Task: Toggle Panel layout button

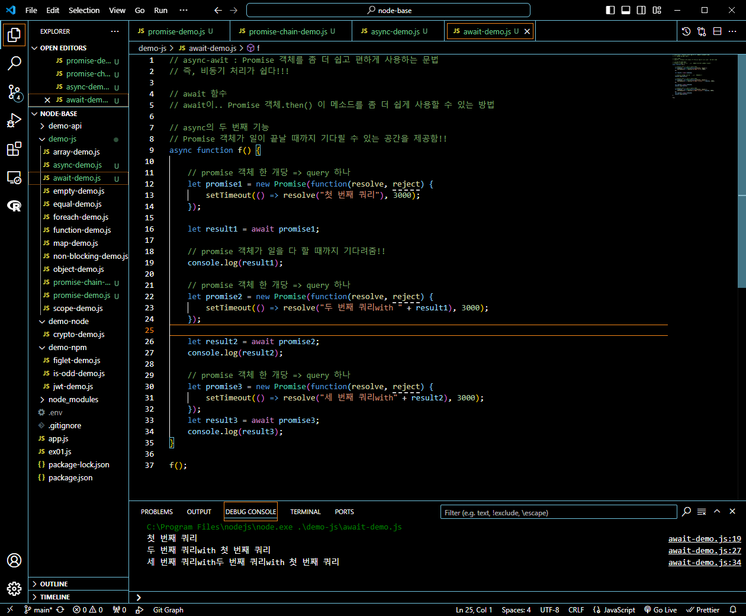Action: pos(626,10)
